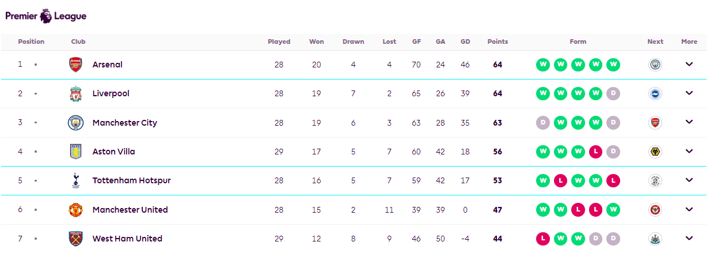Expand the Manchester City row chevron
Image resolution: width=710 pixels, height=253 pixels.
(x=689, y=122)
